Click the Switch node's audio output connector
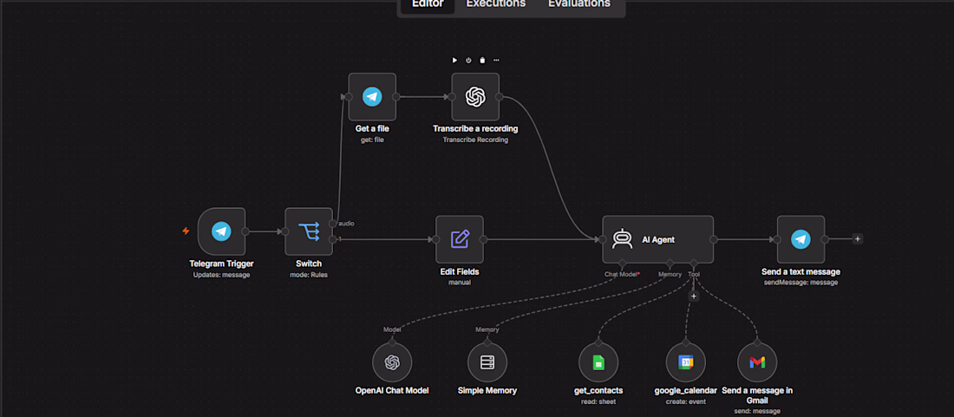954x417 pixels. [x=332, y=224]
